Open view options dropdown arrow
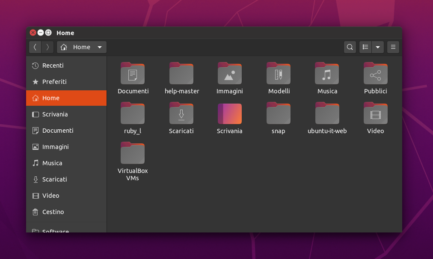433x259 pixels. point(378,47)
